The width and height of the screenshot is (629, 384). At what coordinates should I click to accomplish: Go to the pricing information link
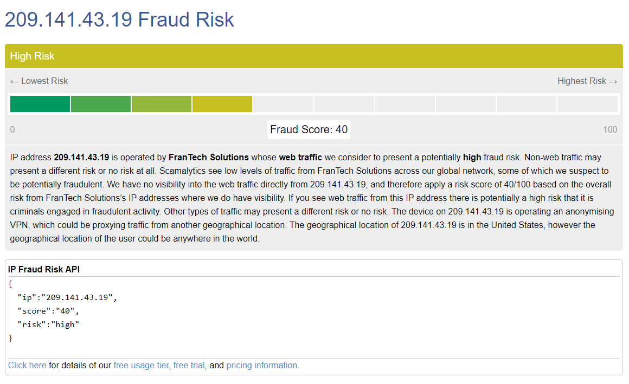tap(262, 366)
